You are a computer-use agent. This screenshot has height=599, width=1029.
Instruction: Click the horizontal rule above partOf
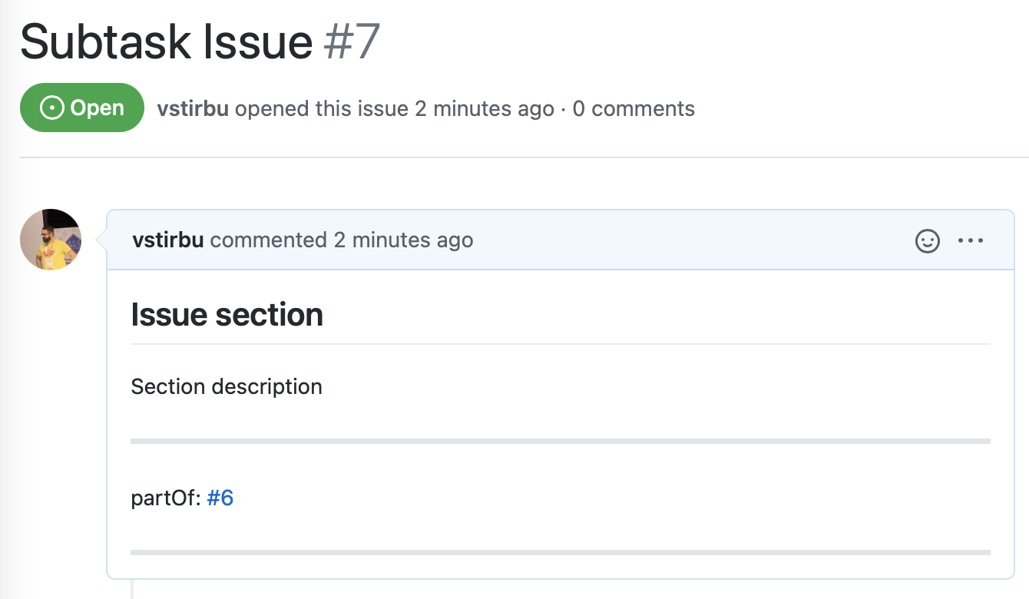(561, 442)
